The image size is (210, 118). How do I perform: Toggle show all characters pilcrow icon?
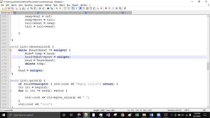76,8
